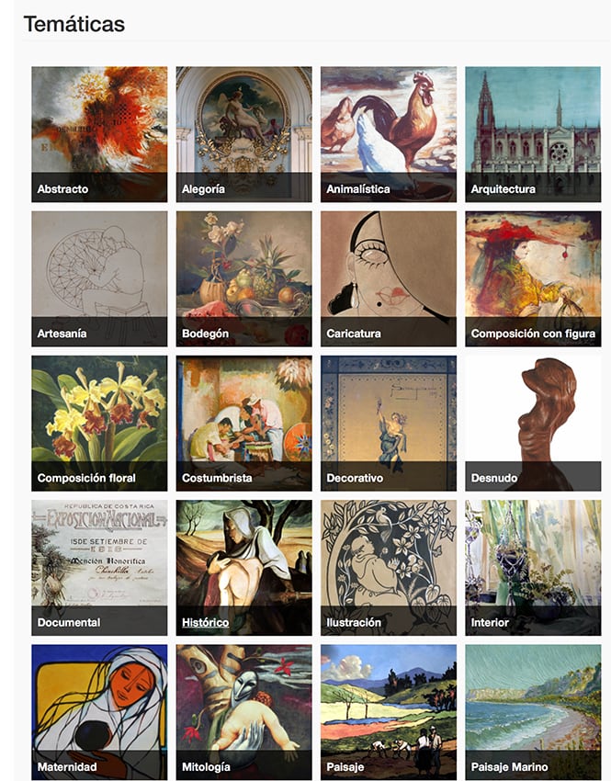611x781 pixels.
Task: Open the Documental certificate thumbnail
Action: (x=99, y=567)
